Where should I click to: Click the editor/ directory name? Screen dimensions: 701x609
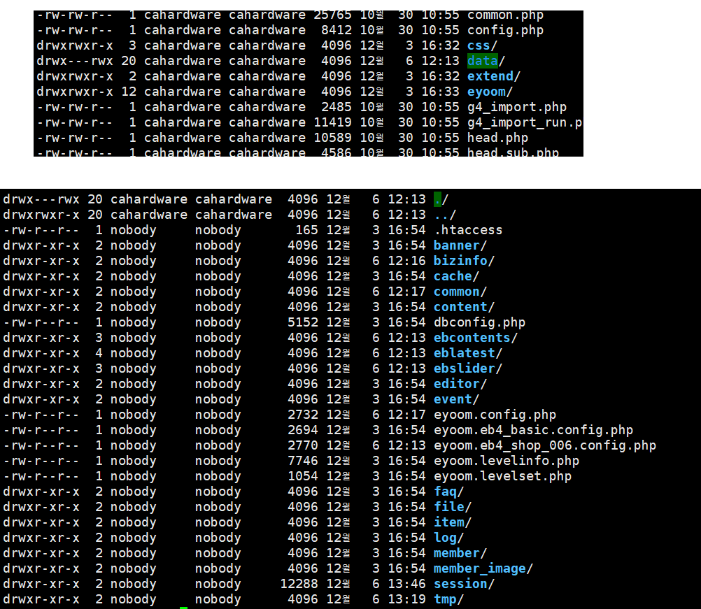(460, 385)
